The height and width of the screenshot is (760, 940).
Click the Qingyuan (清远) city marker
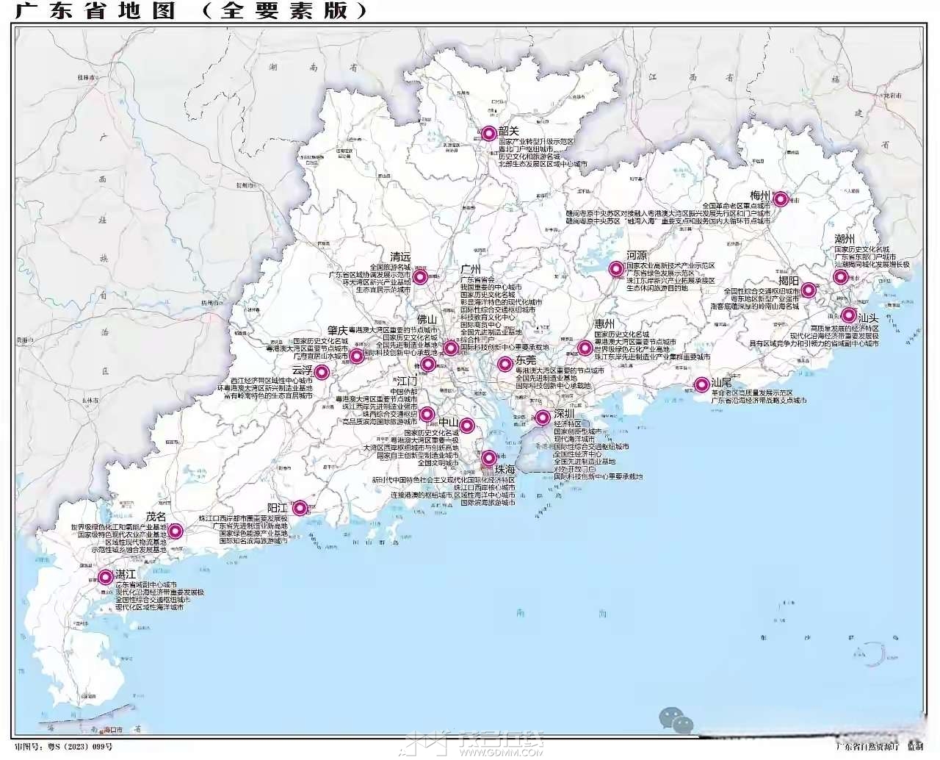click(x=420, y=276)
